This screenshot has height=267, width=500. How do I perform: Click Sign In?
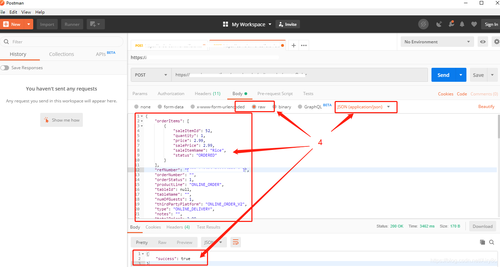click(491, 24)
